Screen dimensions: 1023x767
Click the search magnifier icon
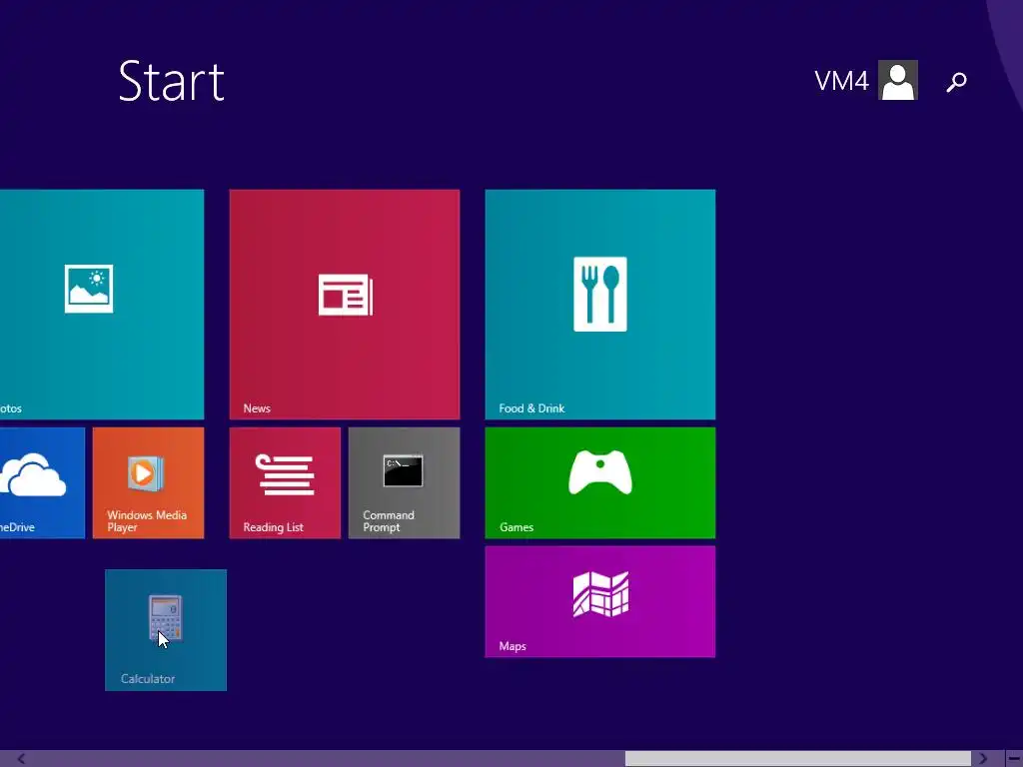coord(956,82)
